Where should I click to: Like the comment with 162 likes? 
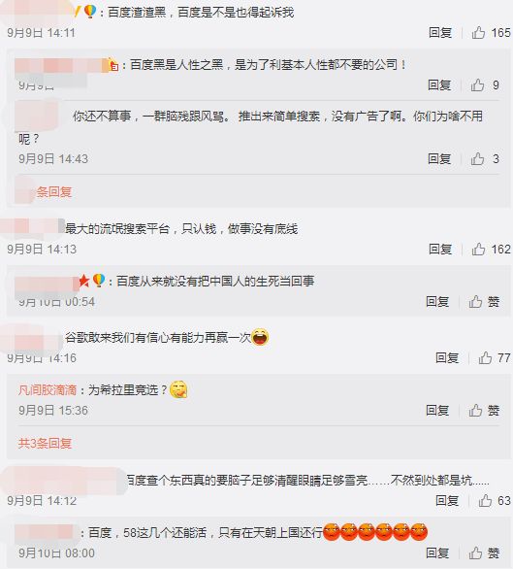[x=491, y=249]
